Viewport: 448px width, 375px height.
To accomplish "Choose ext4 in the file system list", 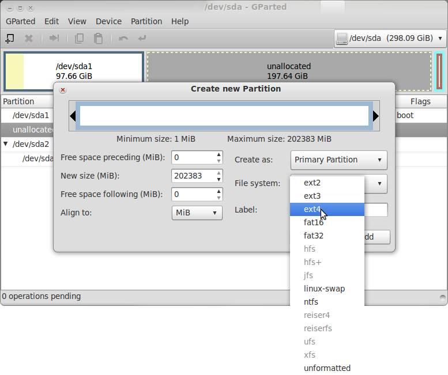I will [x=327, y=209].
